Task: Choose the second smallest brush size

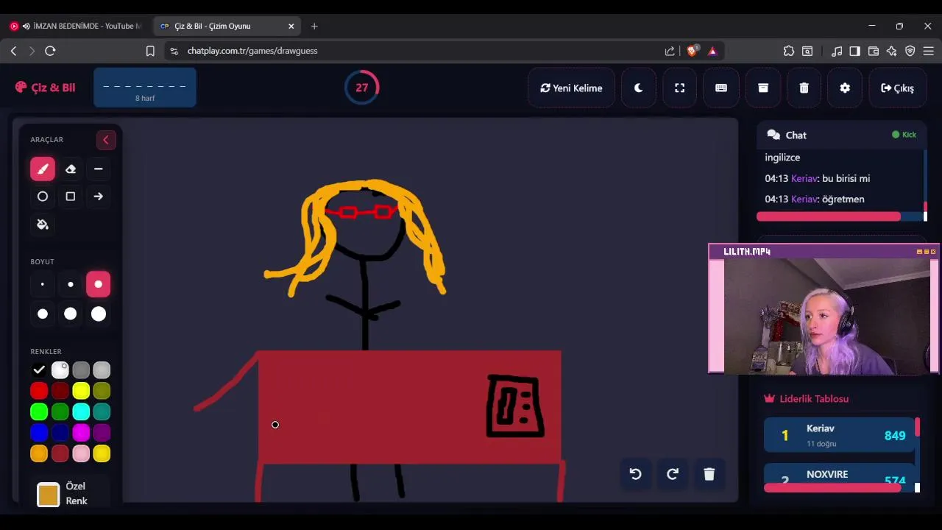Action: [71, 284]
